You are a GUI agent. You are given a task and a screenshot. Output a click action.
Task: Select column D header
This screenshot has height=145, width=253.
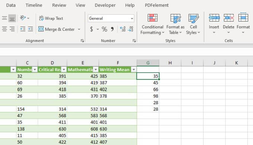click(52, 63)
